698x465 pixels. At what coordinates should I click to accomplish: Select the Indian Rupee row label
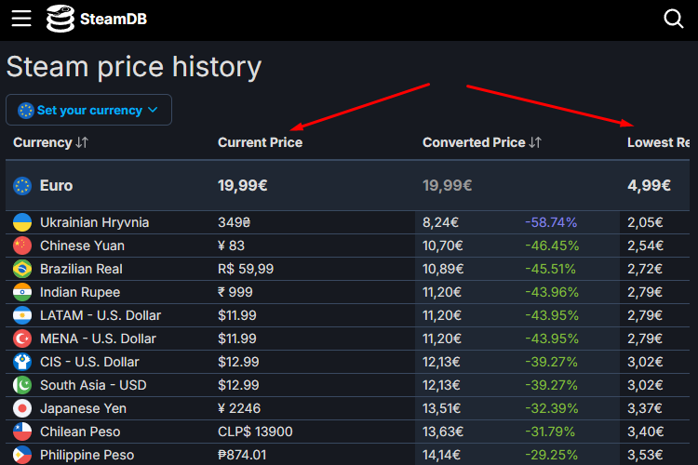80,292
